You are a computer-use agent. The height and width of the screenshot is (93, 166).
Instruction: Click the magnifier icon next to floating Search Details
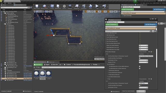150,31
